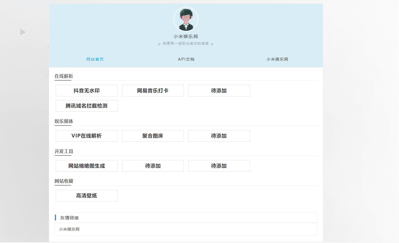Switch to the API文档 tab

186,59
